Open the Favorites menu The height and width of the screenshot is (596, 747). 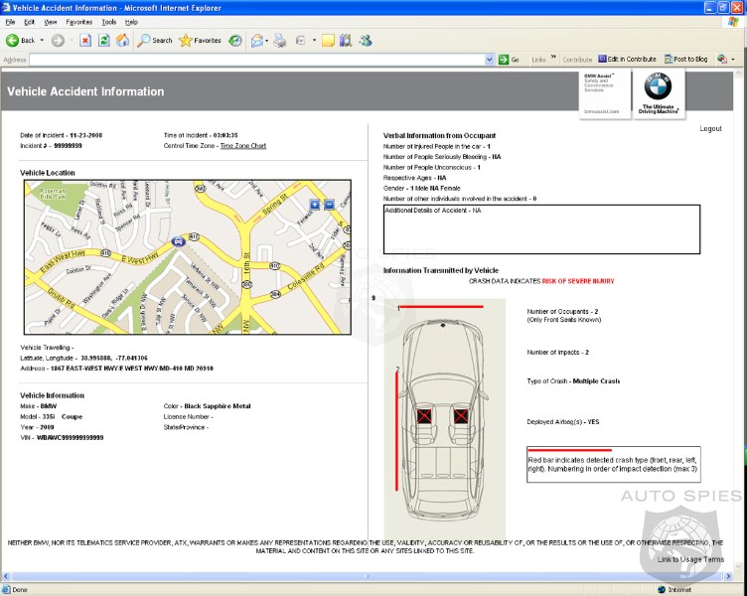click(78, 21)
